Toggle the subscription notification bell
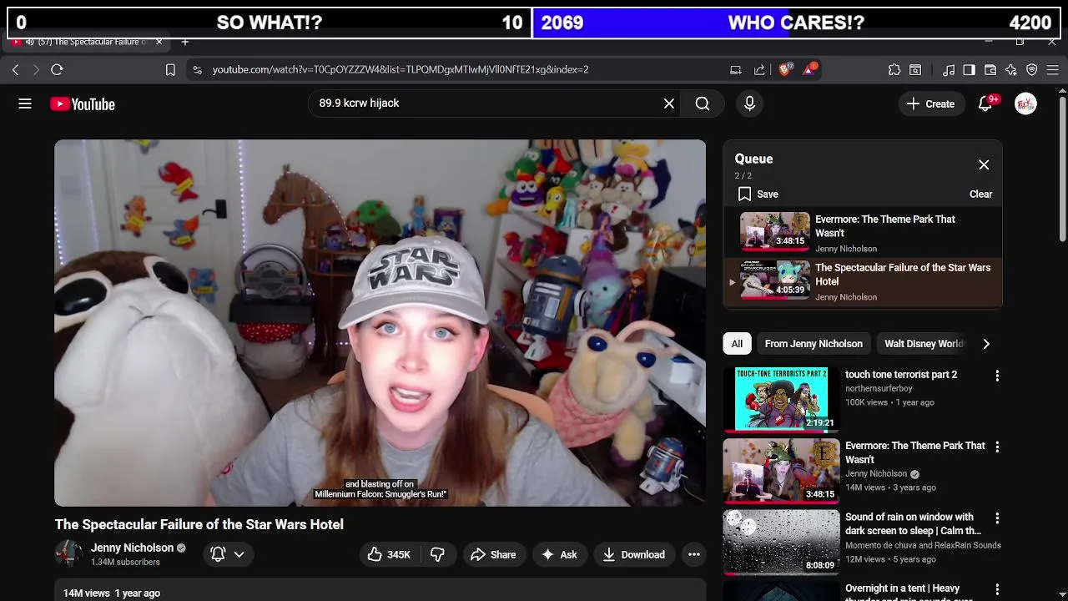1068x601 pixels. [x=218, y=554]
